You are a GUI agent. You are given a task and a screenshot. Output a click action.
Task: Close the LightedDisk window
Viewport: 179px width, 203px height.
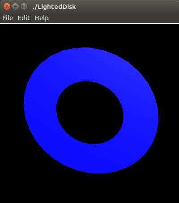click(x=7, y=7)
